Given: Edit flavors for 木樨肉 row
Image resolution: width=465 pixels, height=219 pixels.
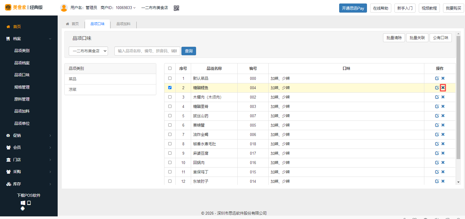Looking at the screenshot, I should [437, 97].
